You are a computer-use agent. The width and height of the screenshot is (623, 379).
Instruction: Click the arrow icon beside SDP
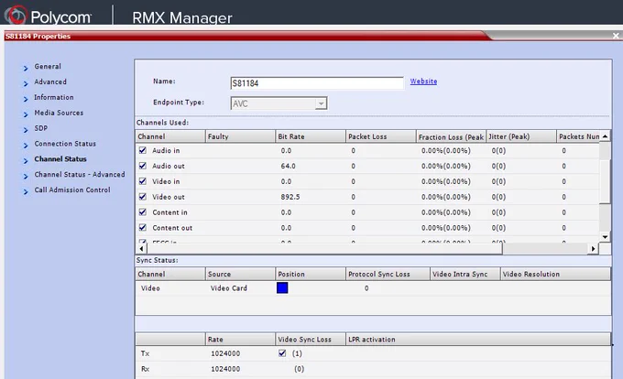point(26,130)
